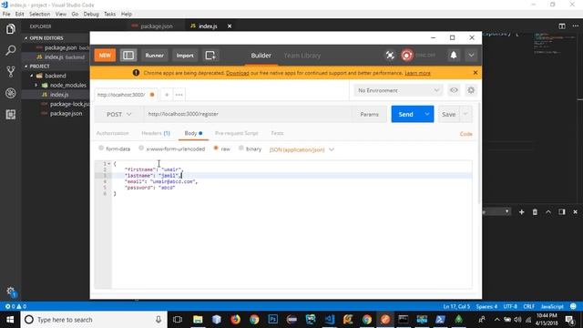
Task: Open the Save button dropdown arrow
Action: pyautogui.click(x=465, y=114)
